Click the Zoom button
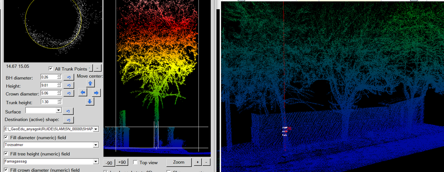Image resolution: width=444 pixels, height=172 pixels. 179,162
